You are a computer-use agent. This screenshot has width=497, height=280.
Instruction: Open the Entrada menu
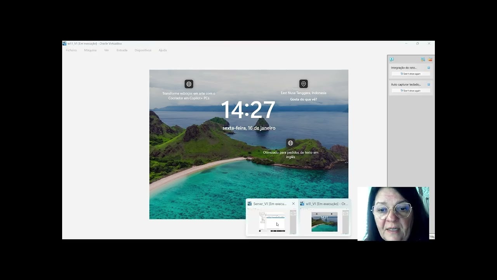pos(122,50)
